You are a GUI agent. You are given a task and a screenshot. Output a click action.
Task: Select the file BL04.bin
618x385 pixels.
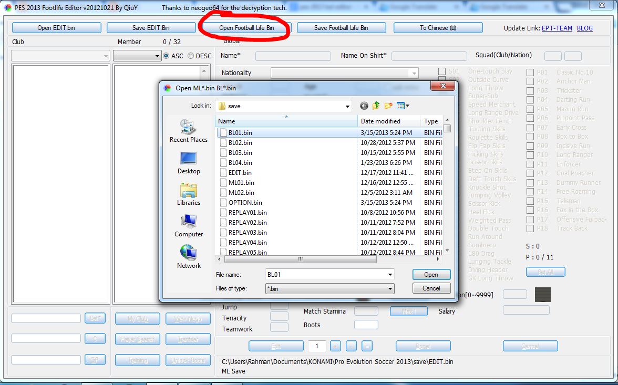pos(240,162)
